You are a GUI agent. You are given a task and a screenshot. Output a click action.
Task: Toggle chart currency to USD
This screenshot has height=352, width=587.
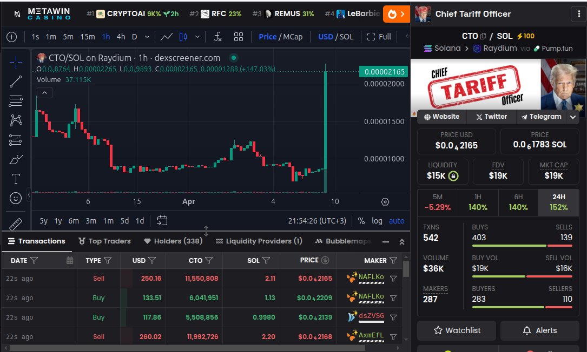click(325, 37)
